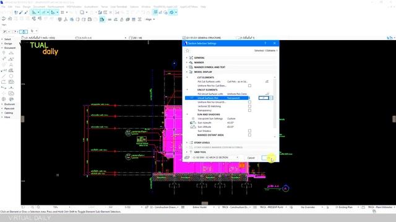Expand the Design toolbox section
396x222 pixels.
pos(2,44)
